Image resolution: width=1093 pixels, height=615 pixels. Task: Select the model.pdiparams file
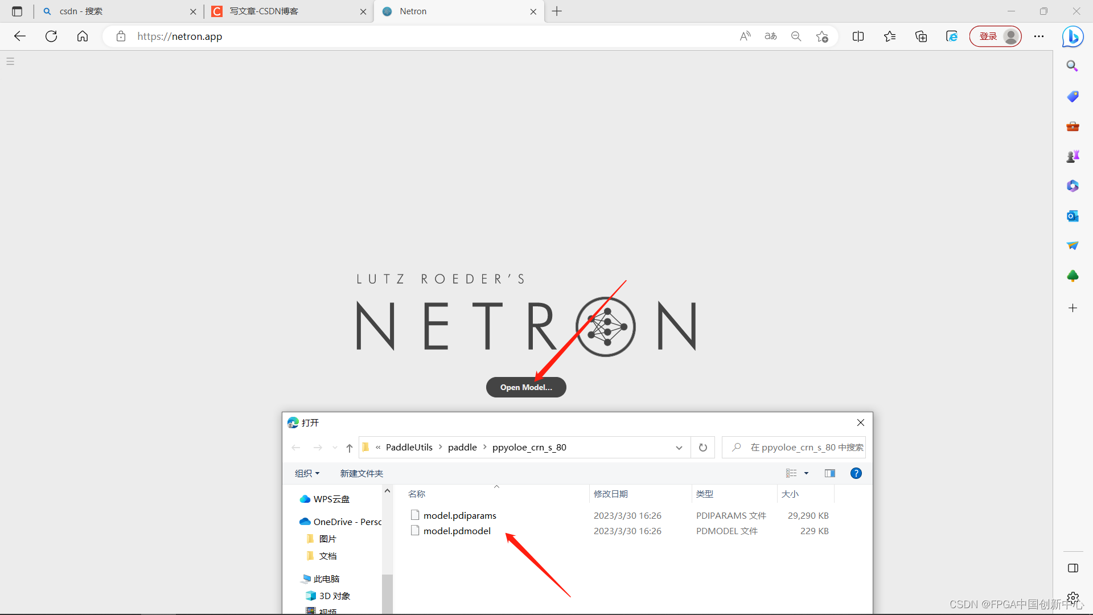click(459, 515)
